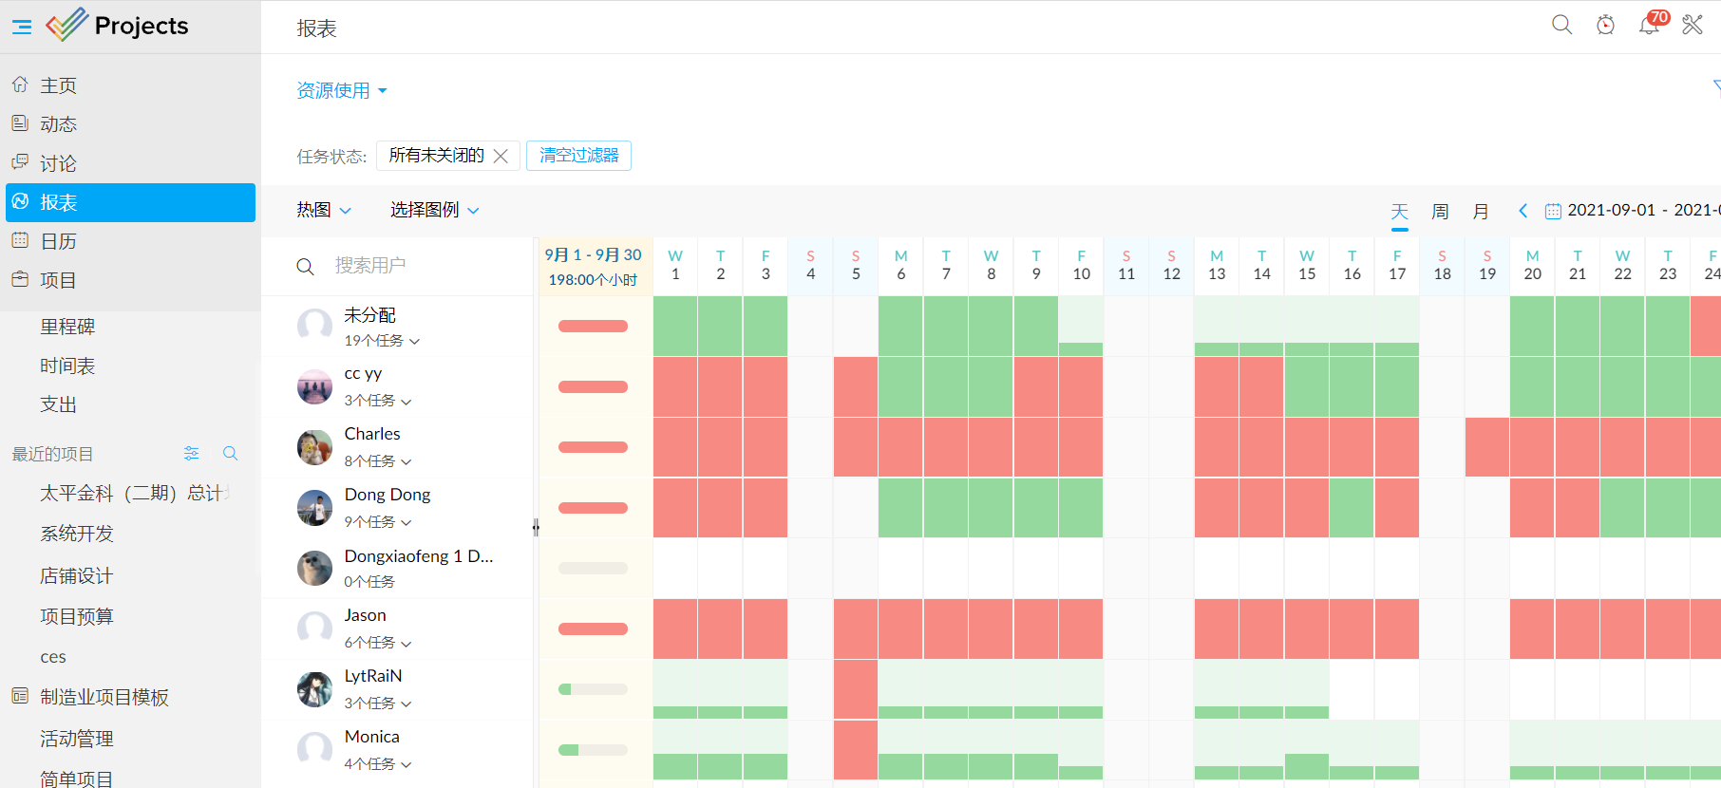Expand the 资源使用 dropdown

tap(342, 90)
